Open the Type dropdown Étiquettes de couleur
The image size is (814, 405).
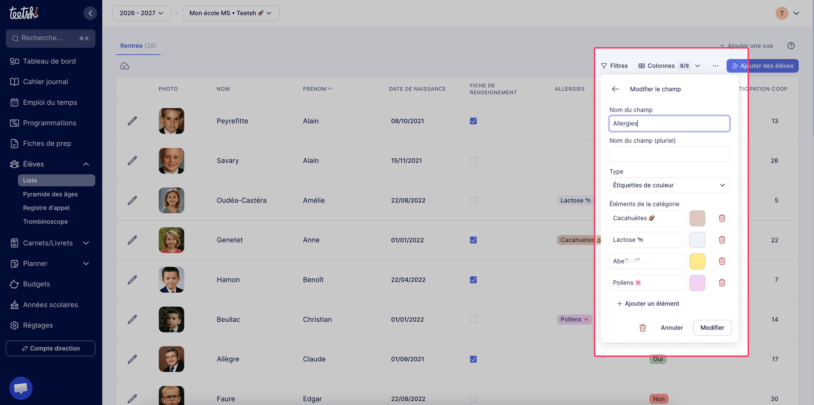pyautogui.click(x=669, y=185)
